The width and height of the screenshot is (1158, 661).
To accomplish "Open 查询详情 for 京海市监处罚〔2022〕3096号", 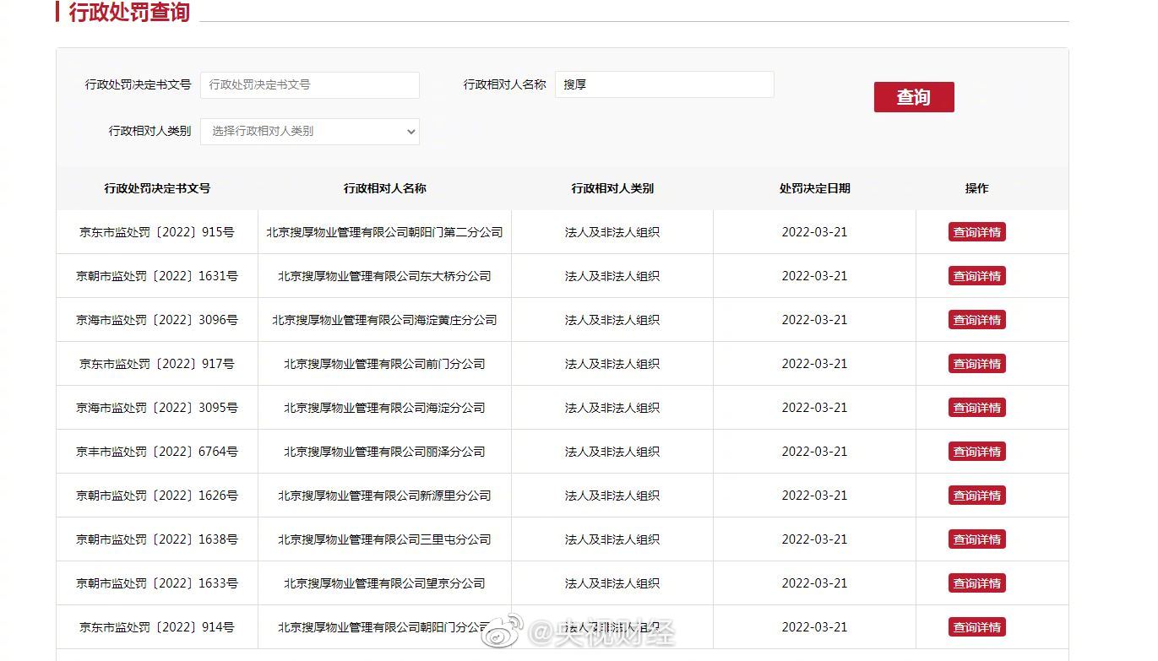I will coord(977,320).
